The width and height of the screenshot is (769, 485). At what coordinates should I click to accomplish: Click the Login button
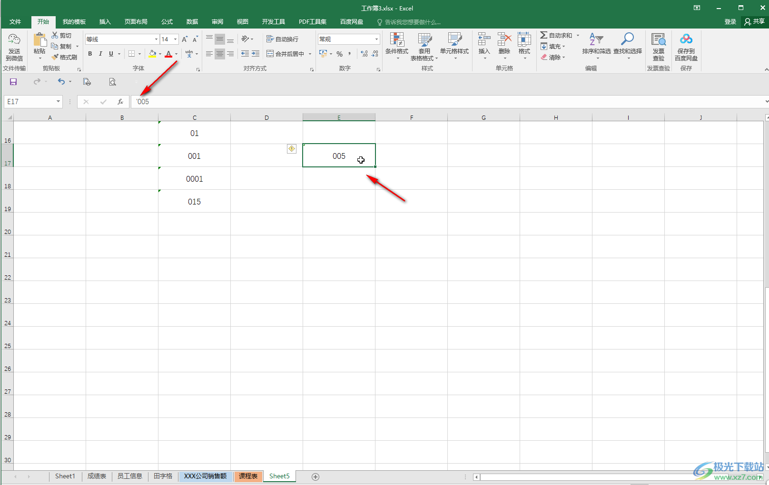point(730,22)
